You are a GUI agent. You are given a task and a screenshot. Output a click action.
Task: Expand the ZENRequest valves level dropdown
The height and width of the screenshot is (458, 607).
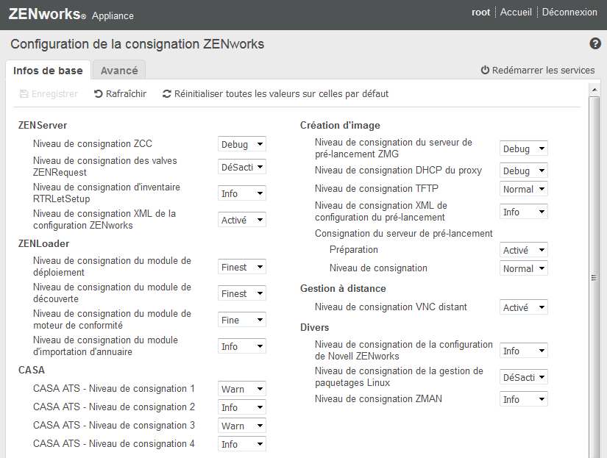(x=242, y=167)
